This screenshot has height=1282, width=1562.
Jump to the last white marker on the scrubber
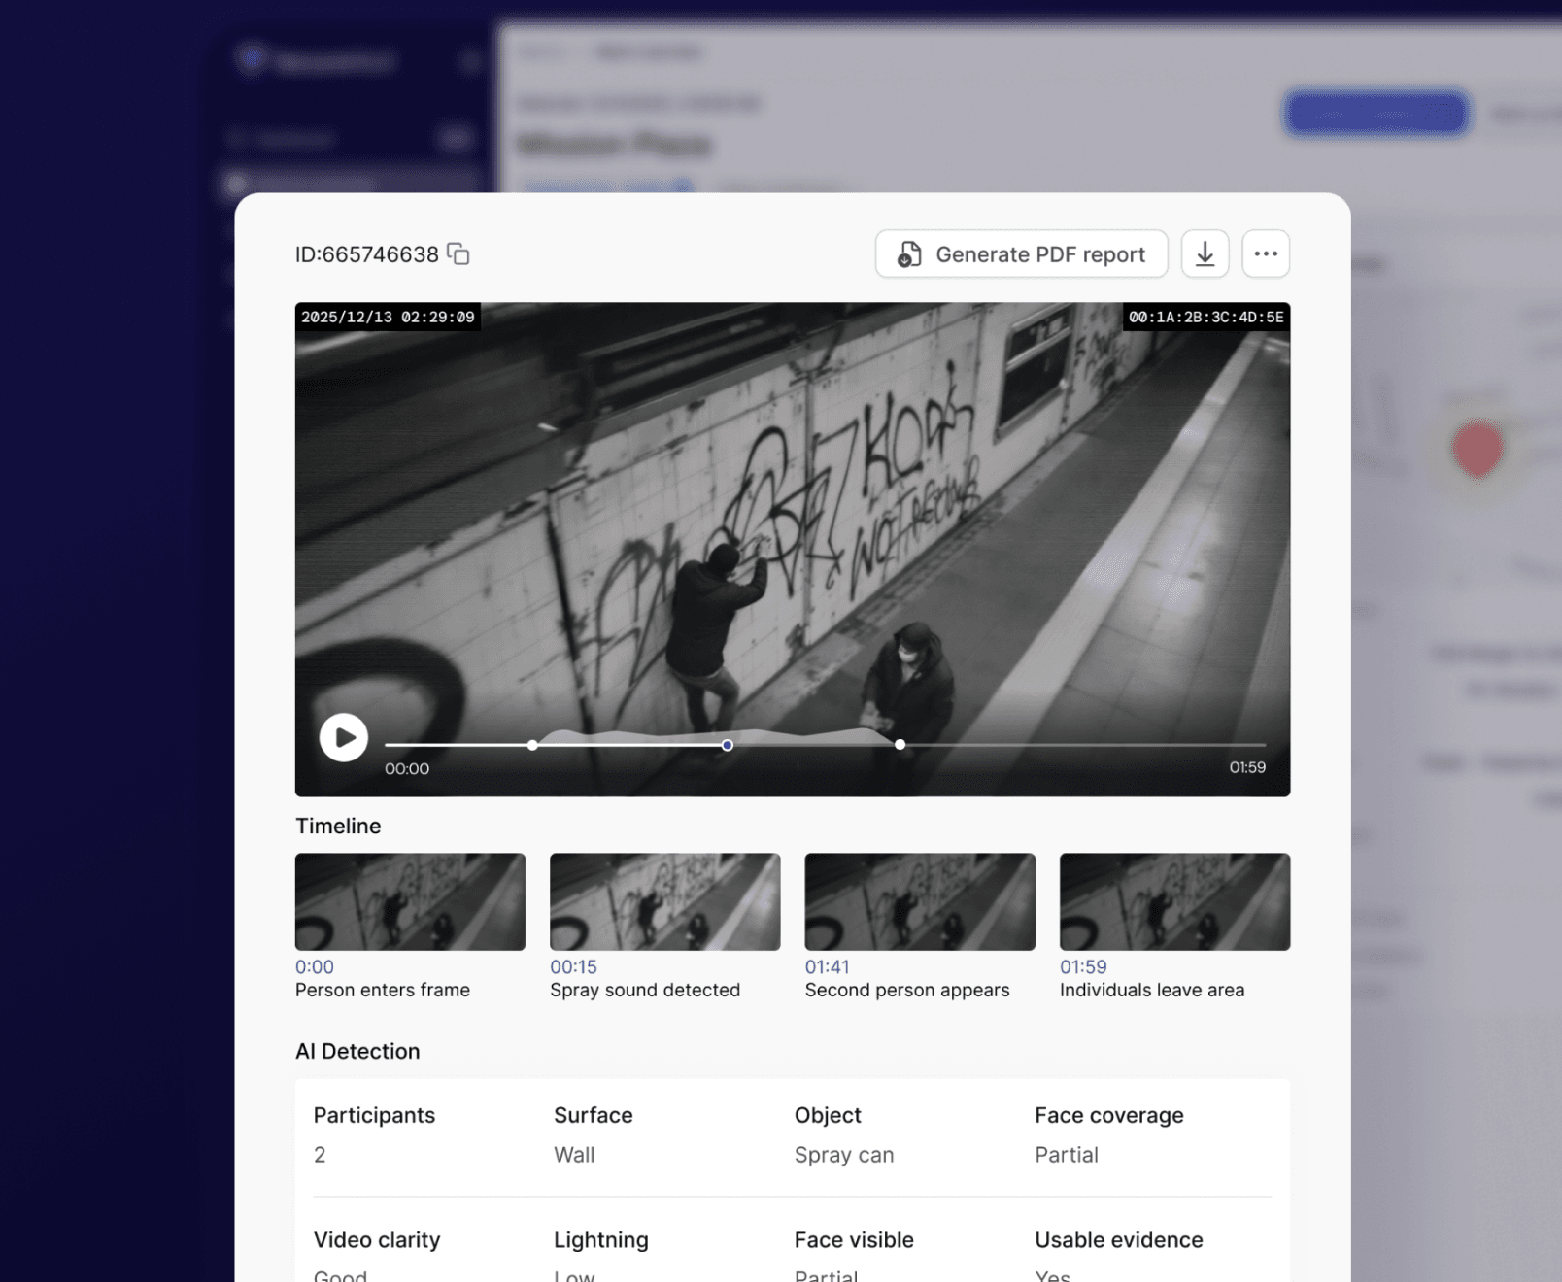click(x=900, y=745)
